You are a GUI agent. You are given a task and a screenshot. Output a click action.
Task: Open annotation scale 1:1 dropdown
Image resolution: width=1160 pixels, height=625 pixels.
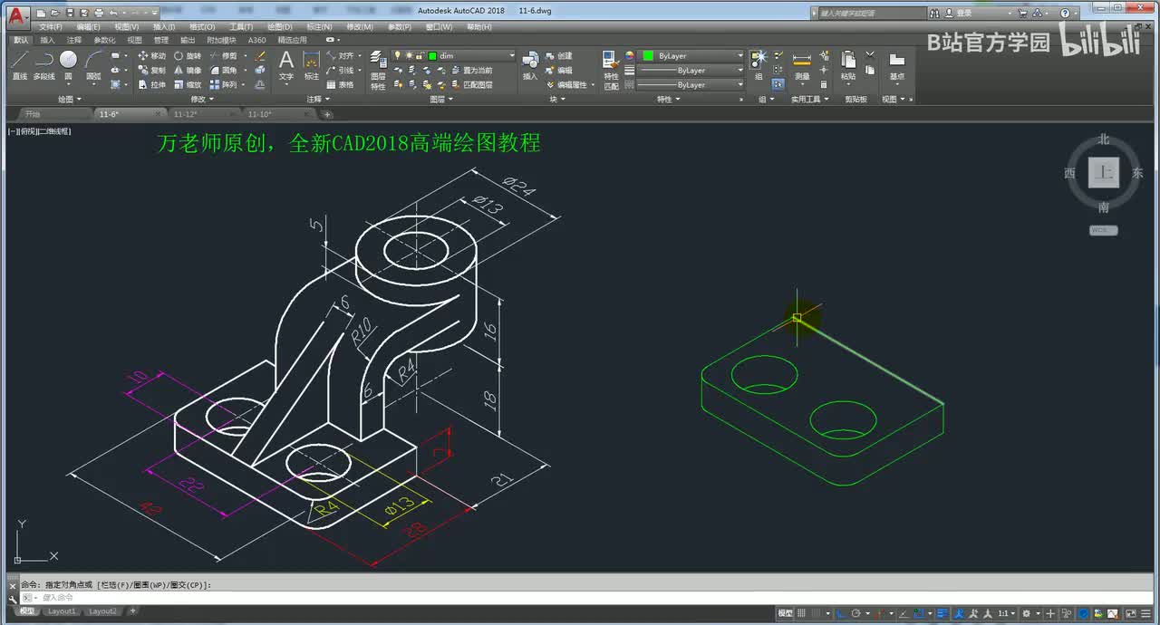click(1007, 613)
